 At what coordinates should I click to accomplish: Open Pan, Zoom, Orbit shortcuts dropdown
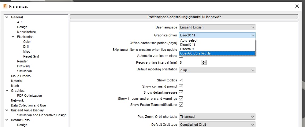(x=217, y=117)
